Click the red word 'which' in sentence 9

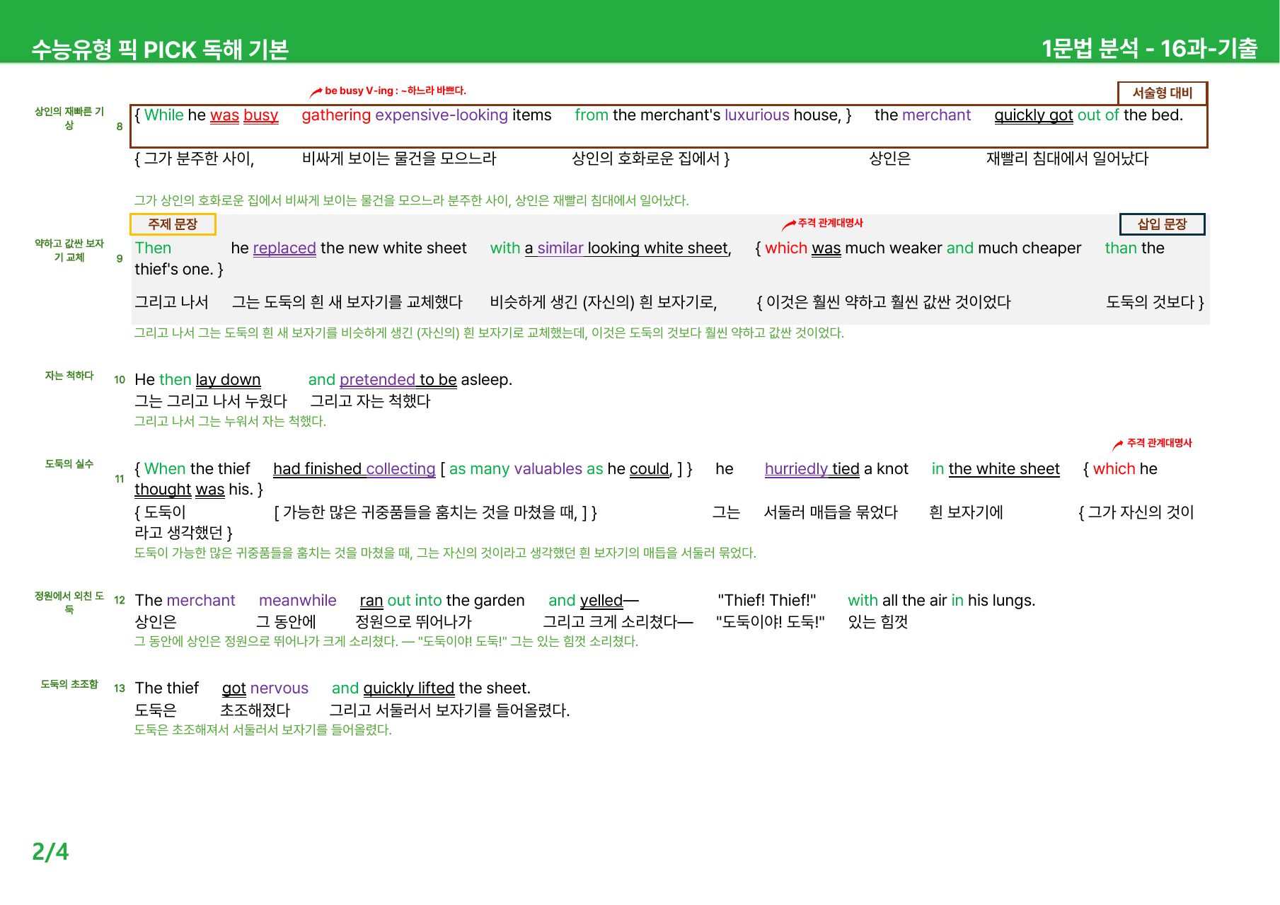coord(786,248)
